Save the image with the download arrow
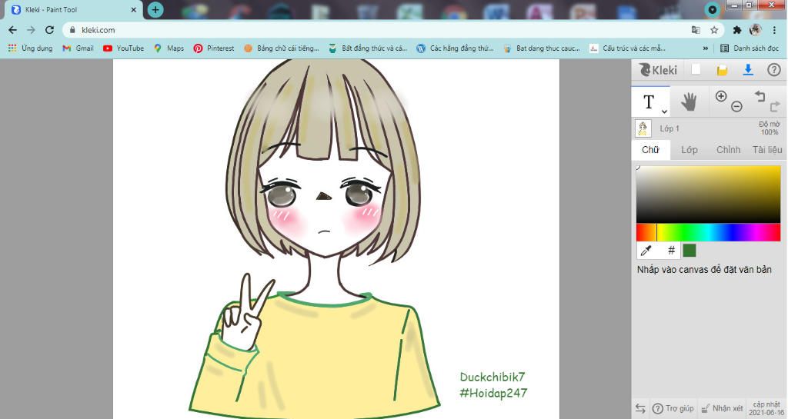Image resolution: width=788 pixels, height=419 pixels. 748,70
